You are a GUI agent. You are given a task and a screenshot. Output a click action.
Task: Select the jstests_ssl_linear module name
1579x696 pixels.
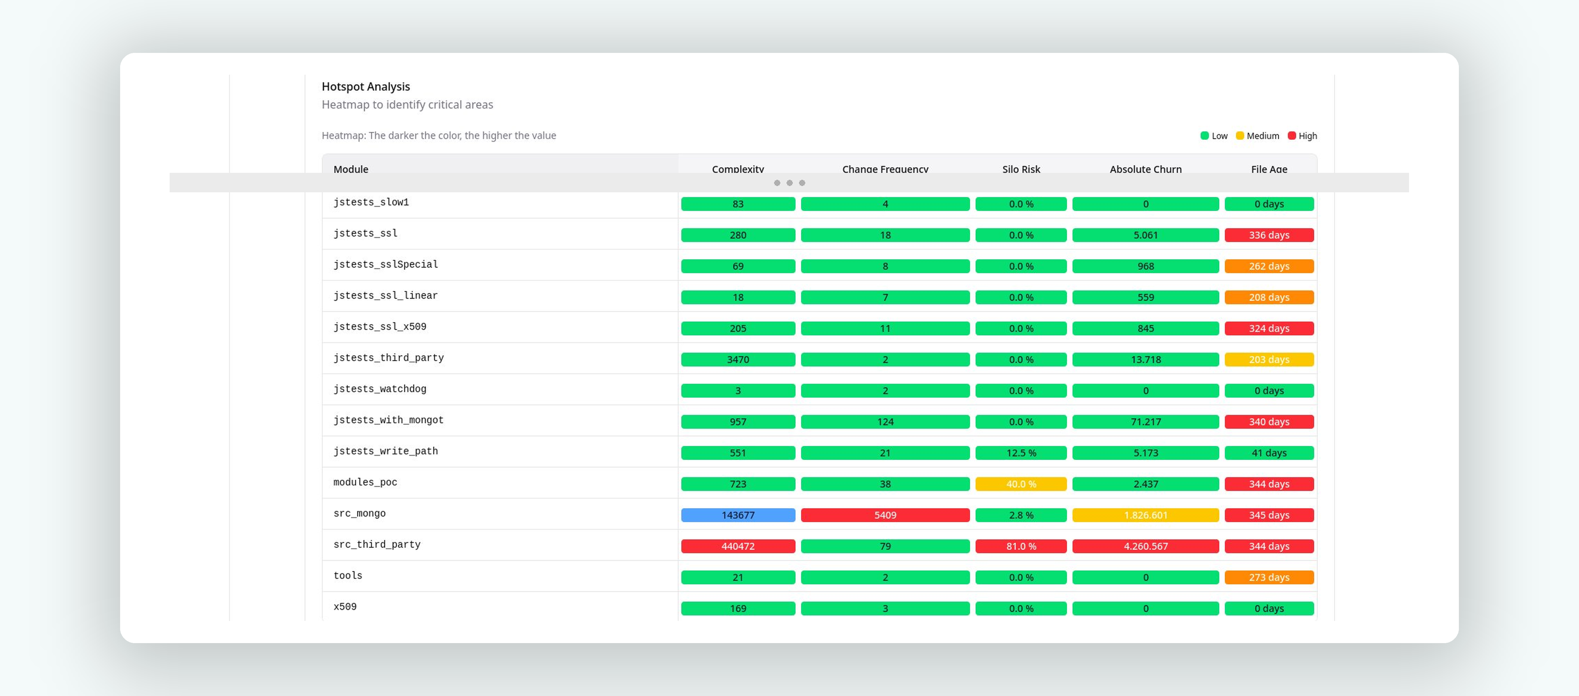(386, 296)
